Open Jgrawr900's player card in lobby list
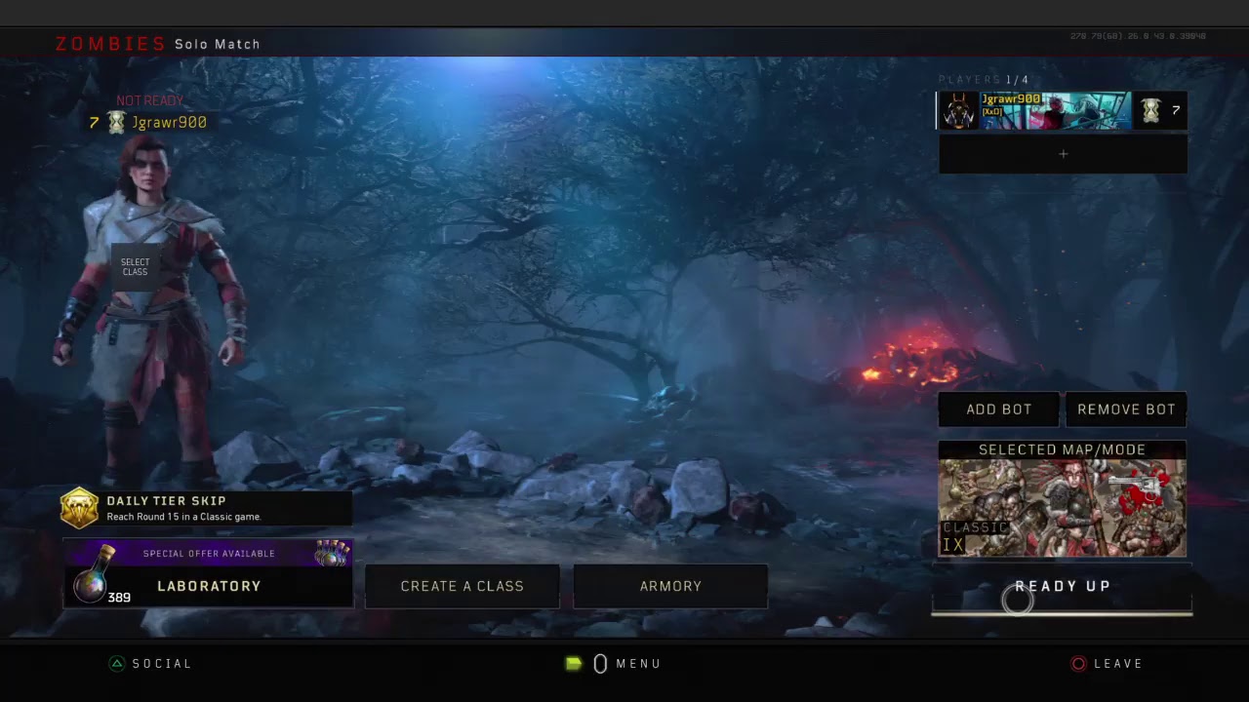1249x702 pixels. pyautogui.click(x=1062, y=111)
